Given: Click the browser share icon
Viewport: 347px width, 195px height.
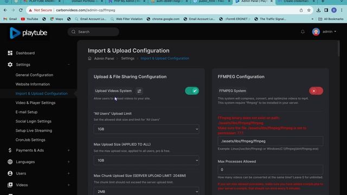Looking at the screenshot, I should (301, 10).
